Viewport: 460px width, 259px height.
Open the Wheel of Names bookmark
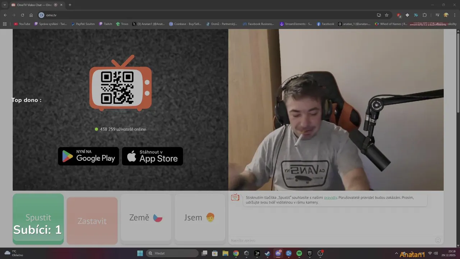pyautogui.click(x=391, y=24)
